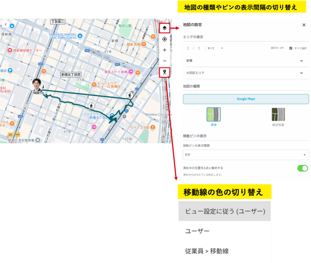This screenshot has height=263, width=311.
Task: Select the ユーザー menu option
Action: 224,231
